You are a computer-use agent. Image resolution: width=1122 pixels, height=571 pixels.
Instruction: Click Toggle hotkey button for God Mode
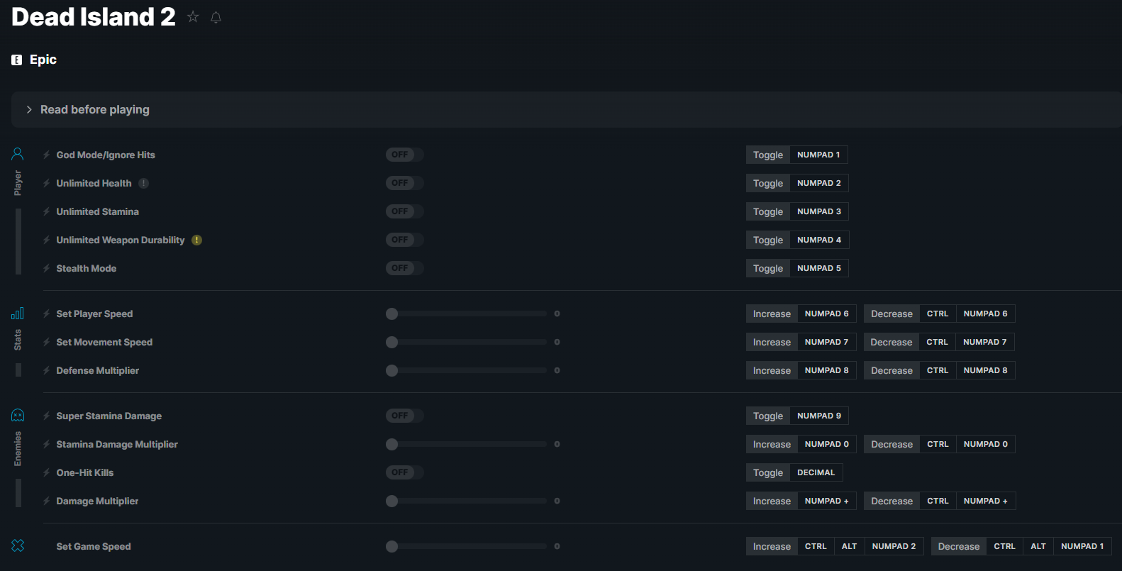[768, 155]
